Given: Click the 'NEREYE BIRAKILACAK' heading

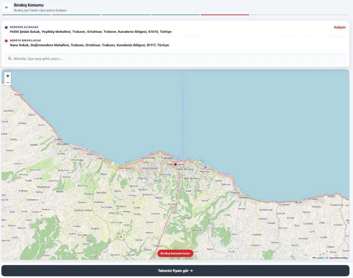Looking at the screenshot, I should click(x=26, y=41).
